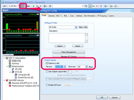Click the Export button

pos(60,46)
